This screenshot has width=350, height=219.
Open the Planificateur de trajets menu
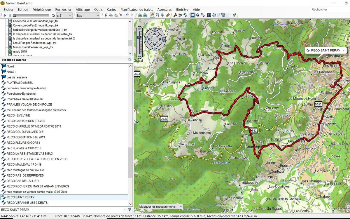[x=137, y=9]
